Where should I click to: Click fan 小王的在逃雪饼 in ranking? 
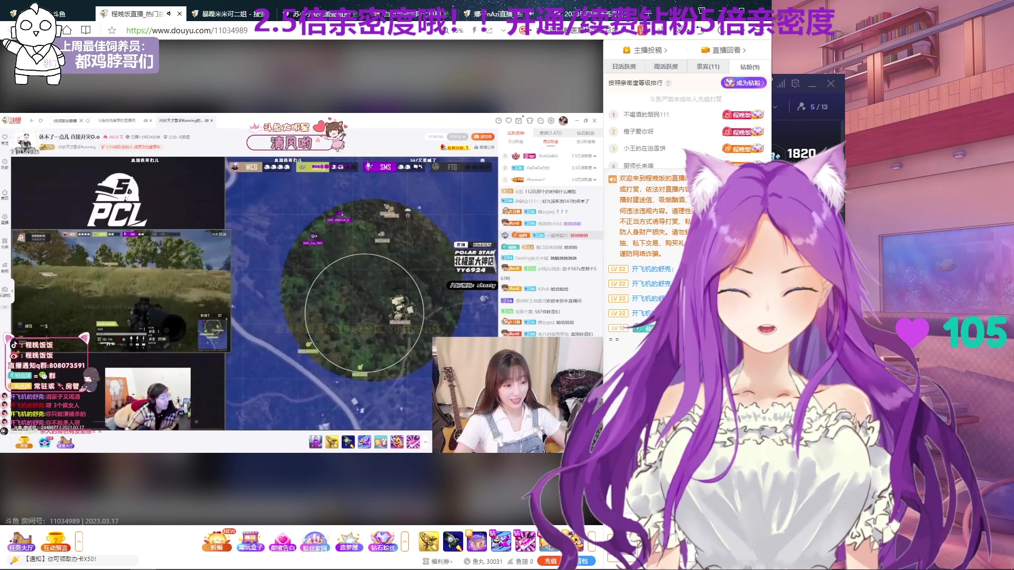(x=644, y=148)
